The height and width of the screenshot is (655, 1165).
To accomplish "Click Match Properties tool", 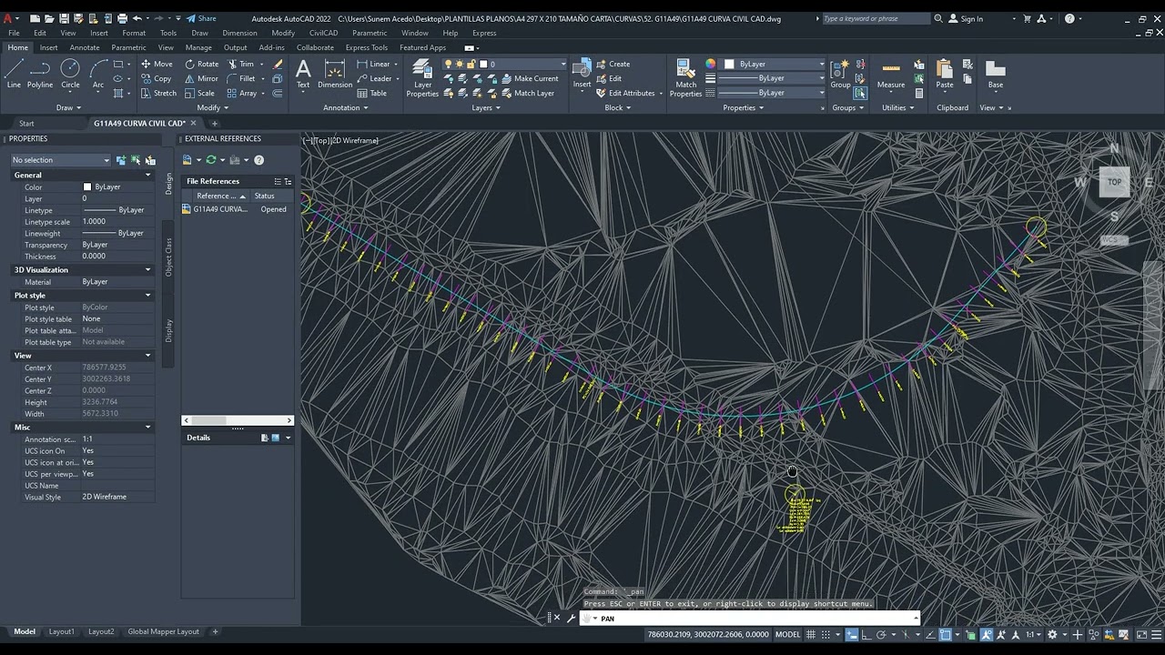I will (x=686, y=77).
